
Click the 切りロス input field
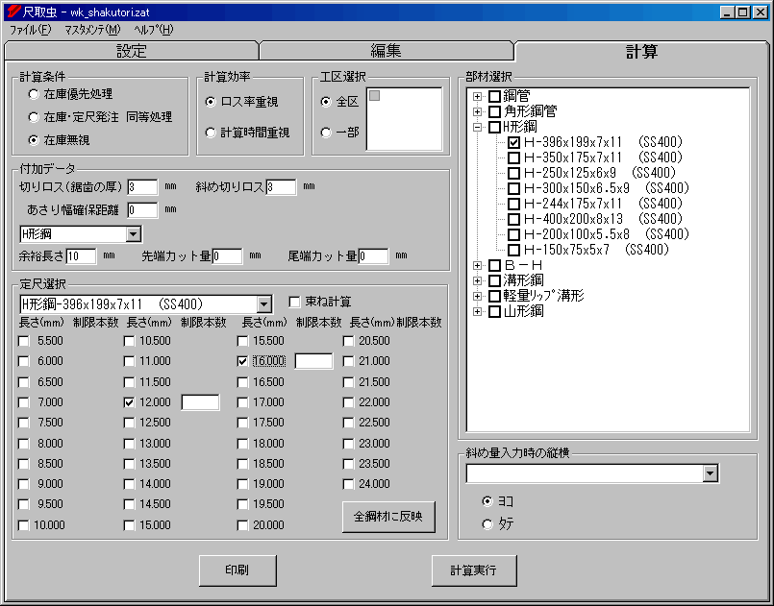pyautogui.click(x=142, y=186)
